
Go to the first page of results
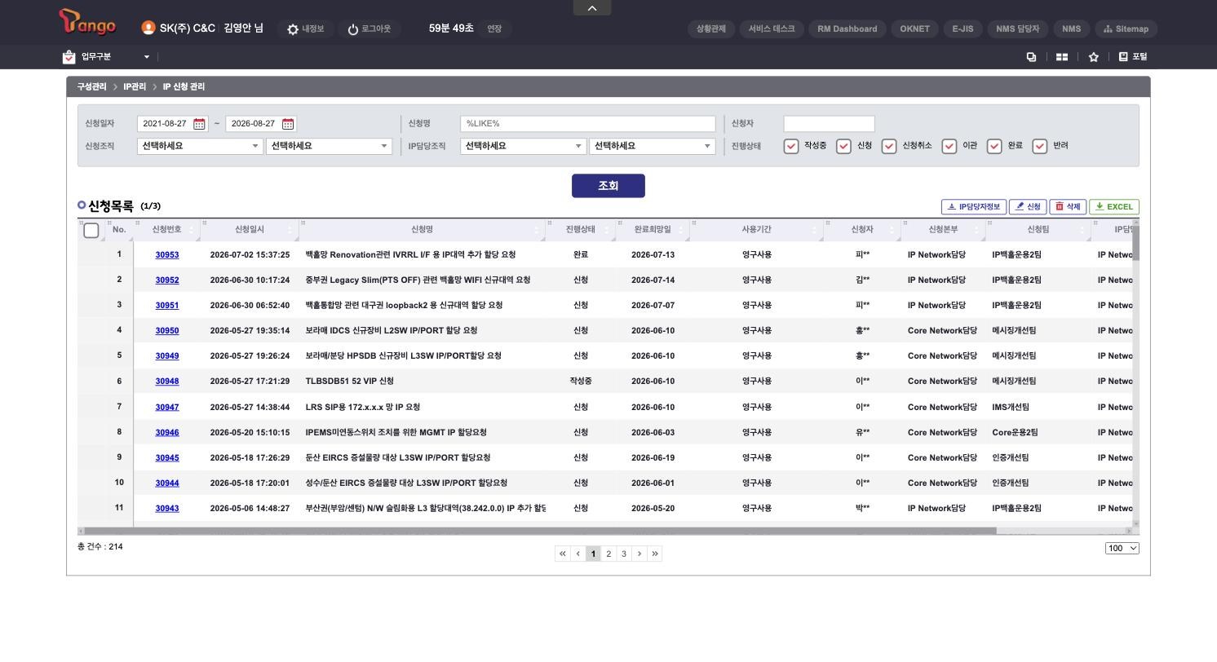562,554
